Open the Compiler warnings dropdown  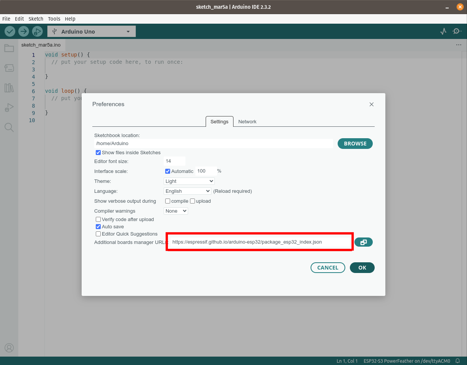click(x=176, y=211)
